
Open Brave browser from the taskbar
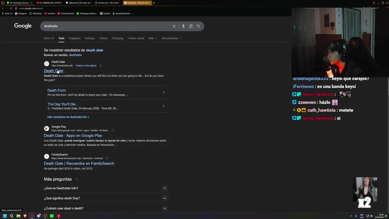click(x=25, y=216)
